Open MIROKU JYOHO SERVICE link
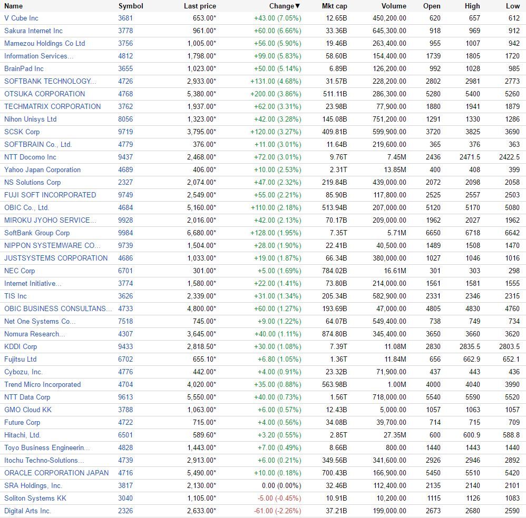The width and height of the screenshot is (526, 518). (50, 220)
